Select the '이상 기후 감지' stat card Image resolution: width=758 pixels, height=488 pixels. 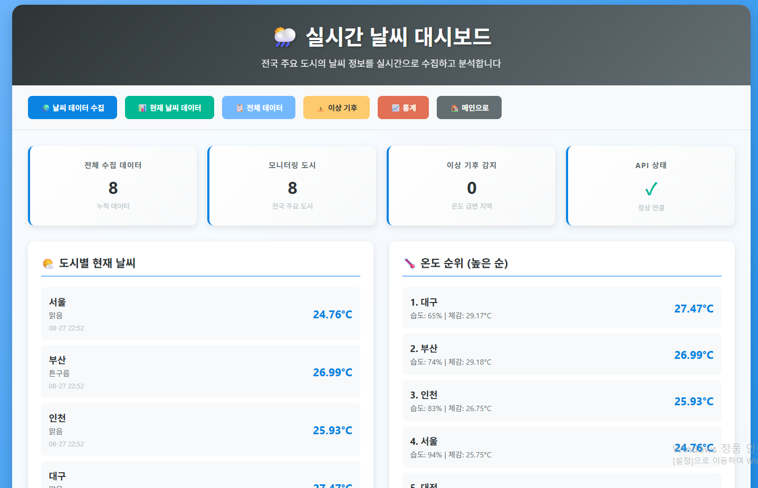point(471,186)
